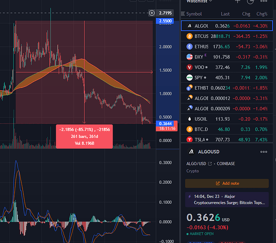The image size is (276, 243).
Task: Sort watchlist by Chg% column header
Action: coord(262,14)
